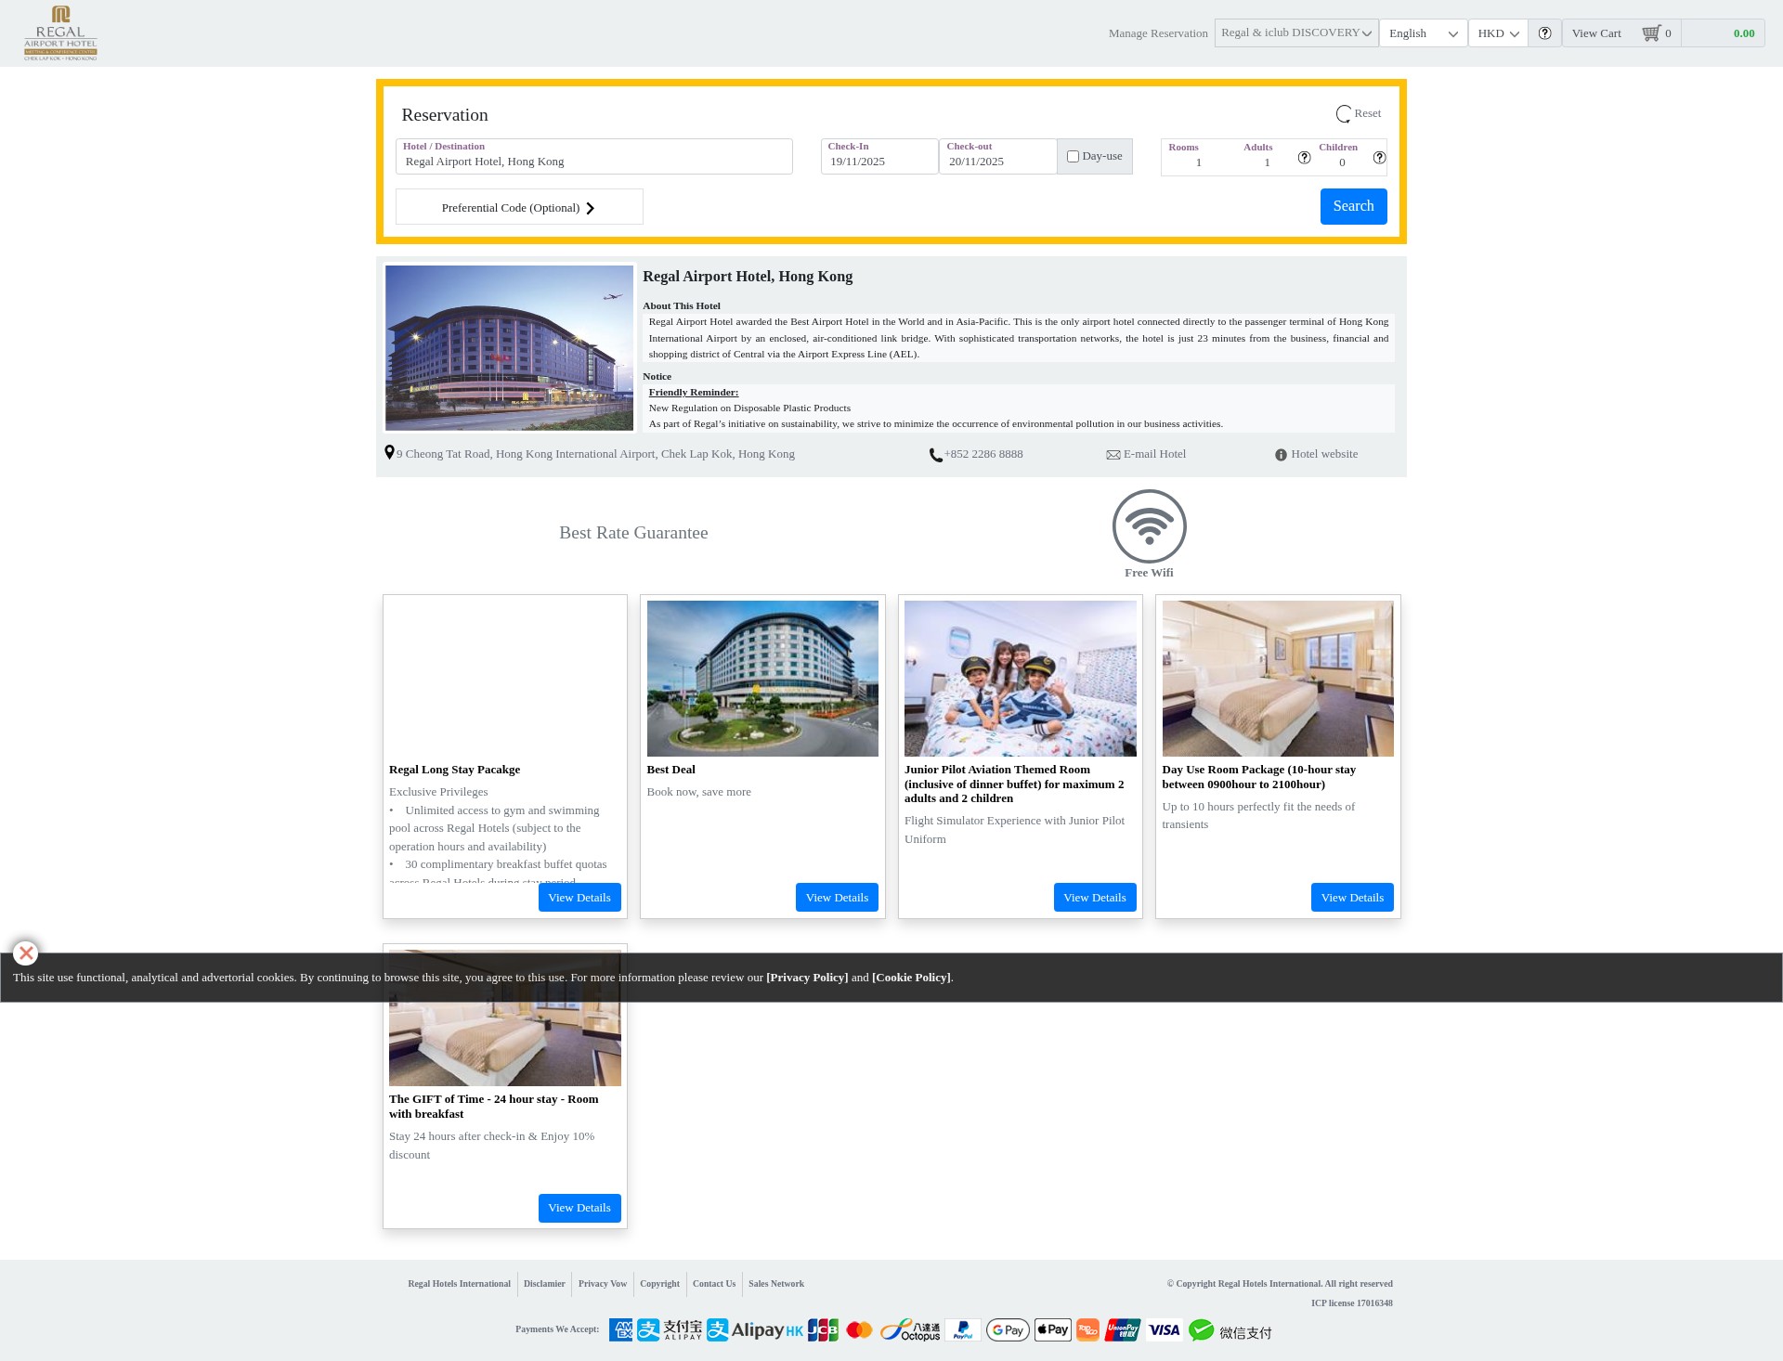View Details for Regal Long Stay Package
The image size is (1783, 1361).
point(579,898)
